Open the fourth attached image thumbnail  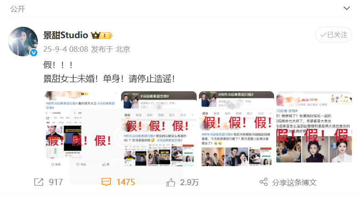coord(314,127)
